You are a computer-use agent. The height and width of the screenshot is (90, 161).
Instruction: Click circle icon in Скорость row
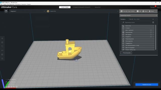[x=151, y=37]
